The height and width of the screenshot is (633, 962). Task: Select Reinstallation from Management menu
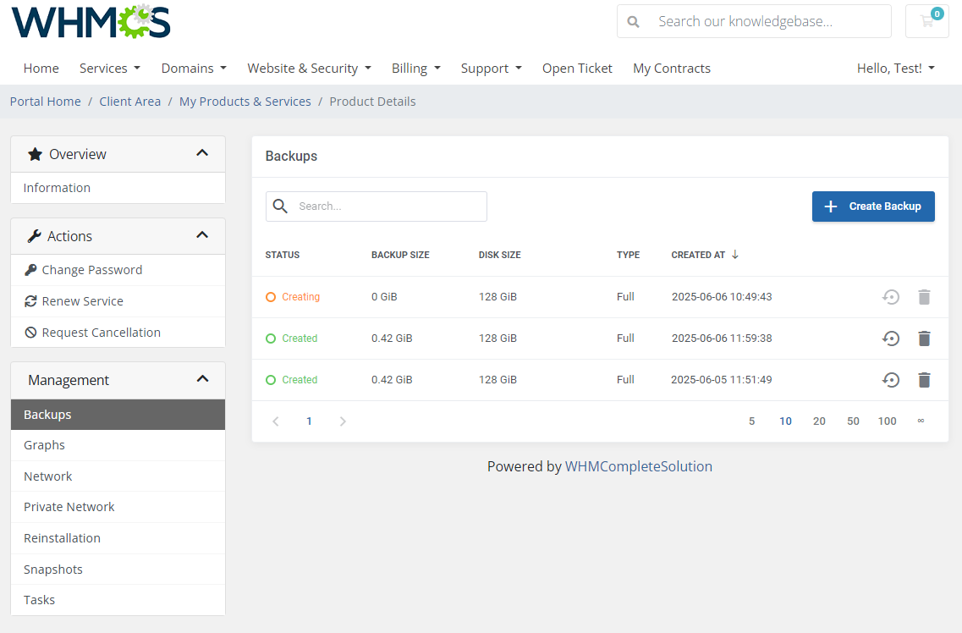coord(62,538)
